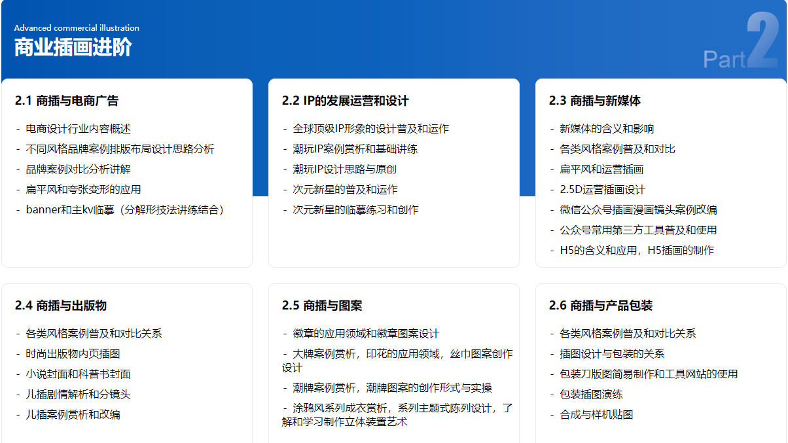Open the "2.3 商插与新媒体" section heading
The height and width of the screenshot is (443, 788).
(x=594, y=101)
